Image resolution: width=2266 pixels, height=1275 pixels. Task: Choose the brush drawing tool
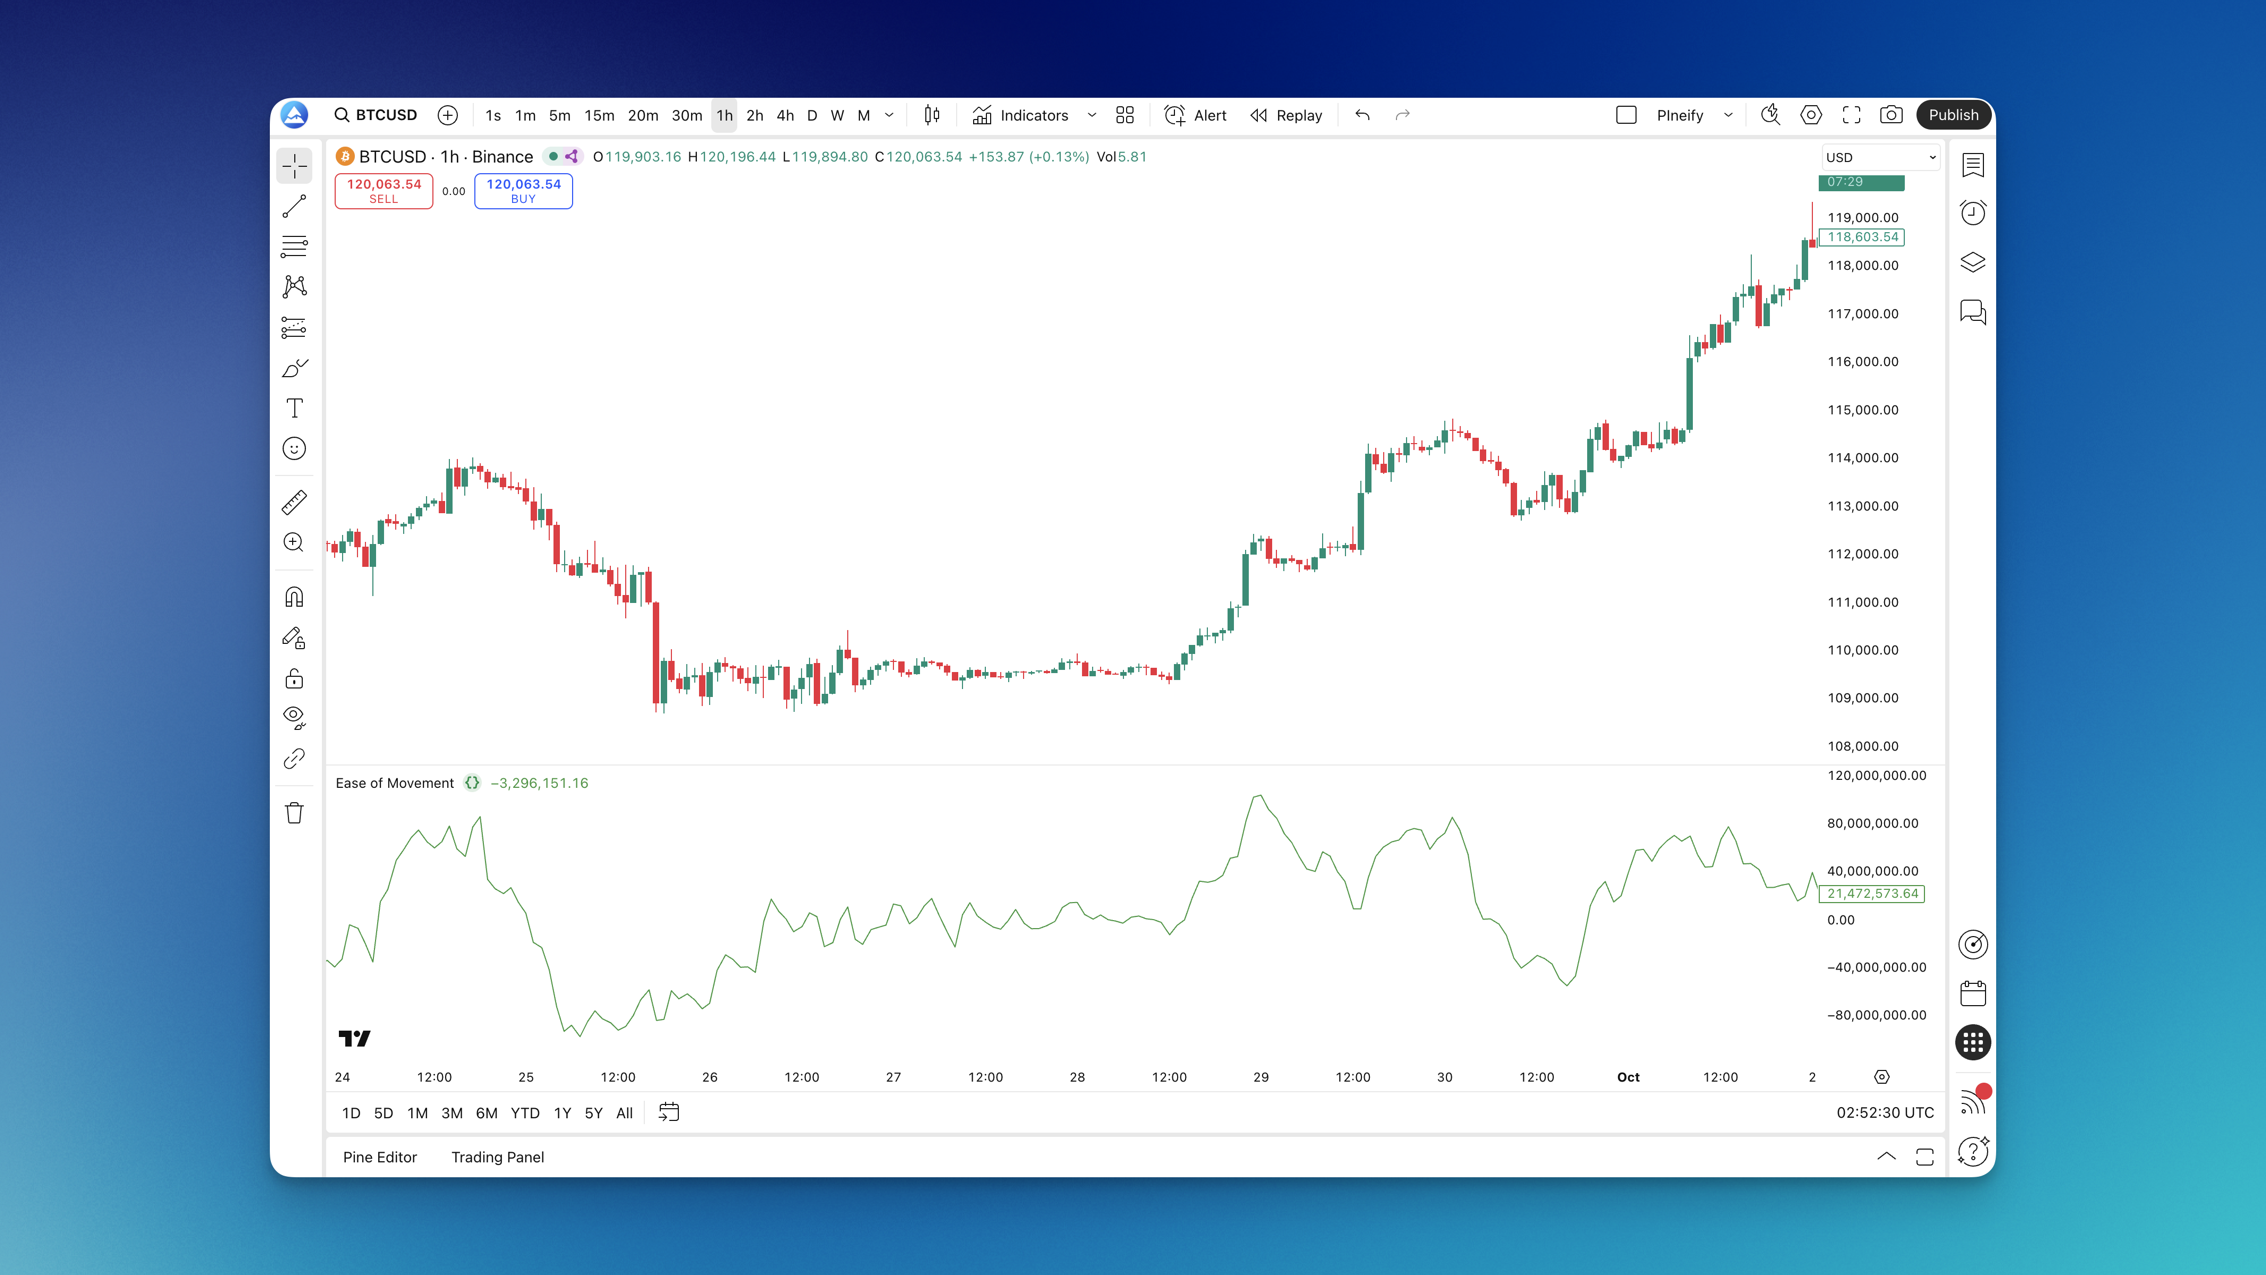pos(294,368)
